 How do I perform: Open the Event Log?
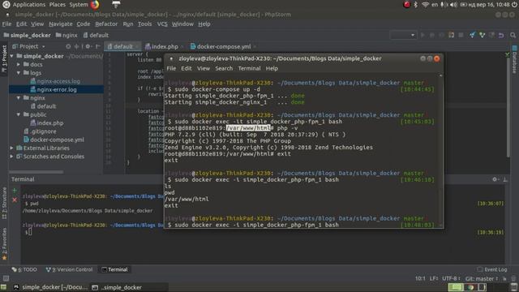[492, 269]
